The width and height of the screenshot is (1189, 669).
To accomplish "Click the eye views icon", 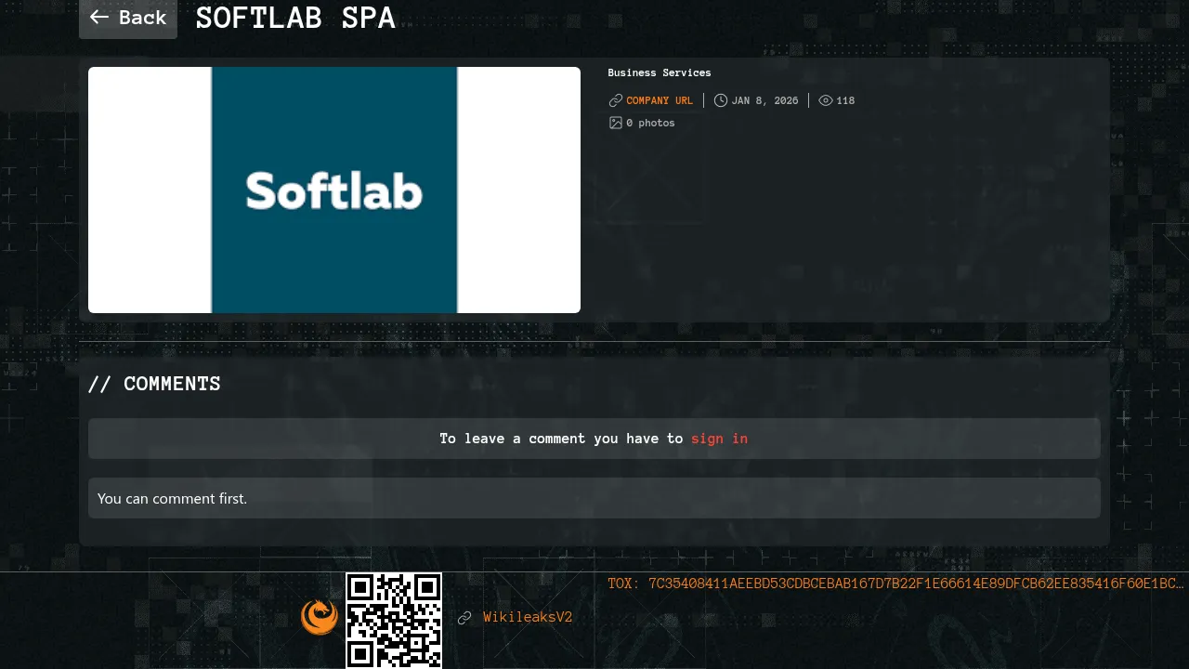I will coord(825,100).
